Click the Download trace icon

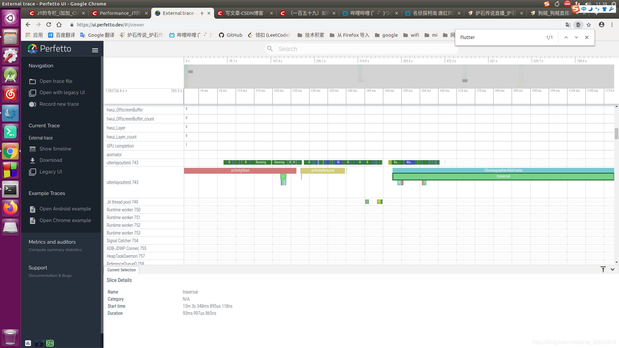pyautogui.click(x=33, y=160)
